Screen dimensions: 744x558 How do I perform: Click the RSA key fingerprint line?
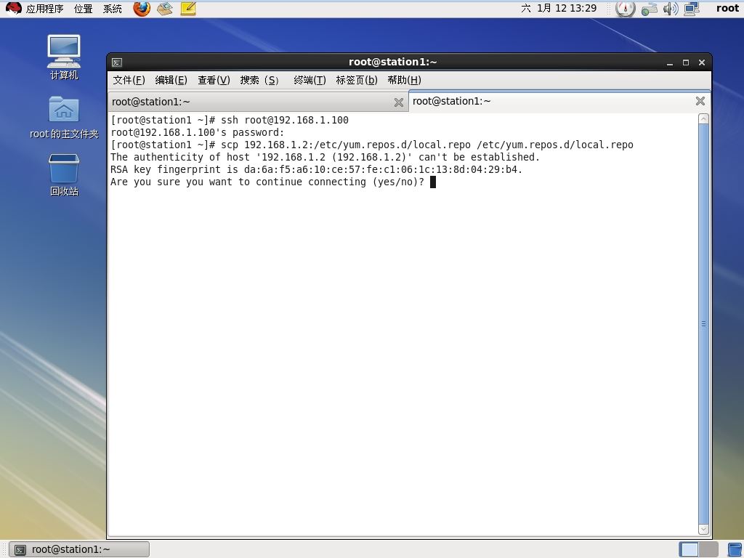(x=317, y=169)
